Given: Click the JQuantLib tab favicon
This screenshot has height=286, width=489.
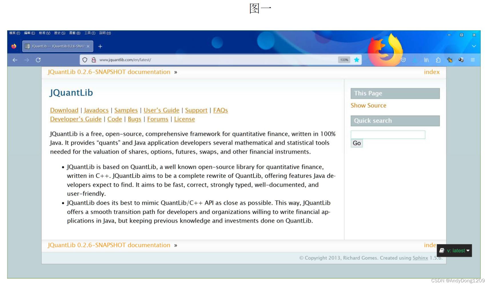Looking at the screenshot, I should 27,46.
